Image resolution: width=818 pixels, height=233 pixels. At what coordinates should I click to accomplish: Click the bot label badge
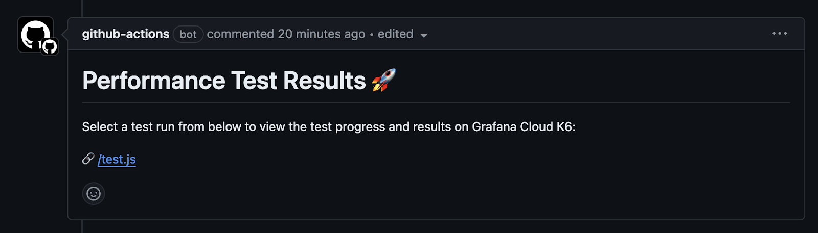pyautogui.click(x=188, y=34)
